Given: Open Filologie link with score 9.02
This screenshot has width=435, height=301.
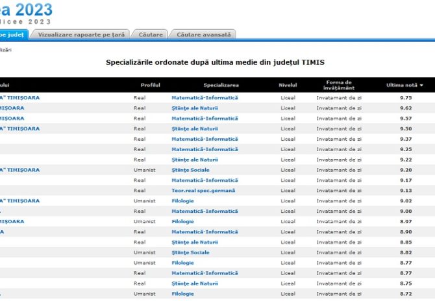Looking at the screenshot, I should (182, 201).
